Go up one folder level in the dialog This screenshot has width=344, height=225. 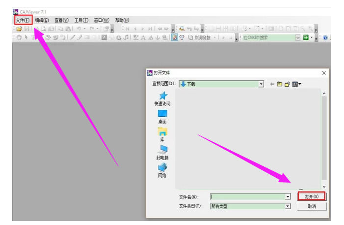pos(280,84)
